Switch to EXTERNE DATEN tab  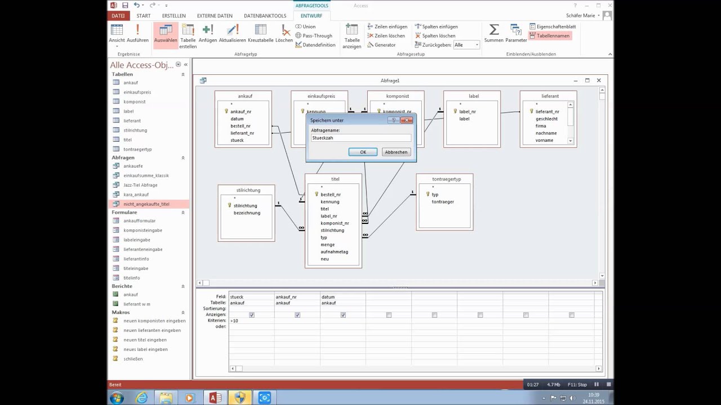click(x=215, y=16)
